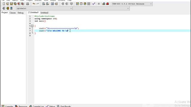191x107 pixels.
Task: Switch to the Classes sidebar tab
Action: pyautogui.click(x=13, y=13)
